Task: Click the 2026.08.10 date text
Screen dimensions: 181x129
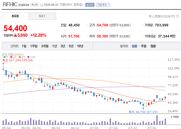Action: [51, 5]
